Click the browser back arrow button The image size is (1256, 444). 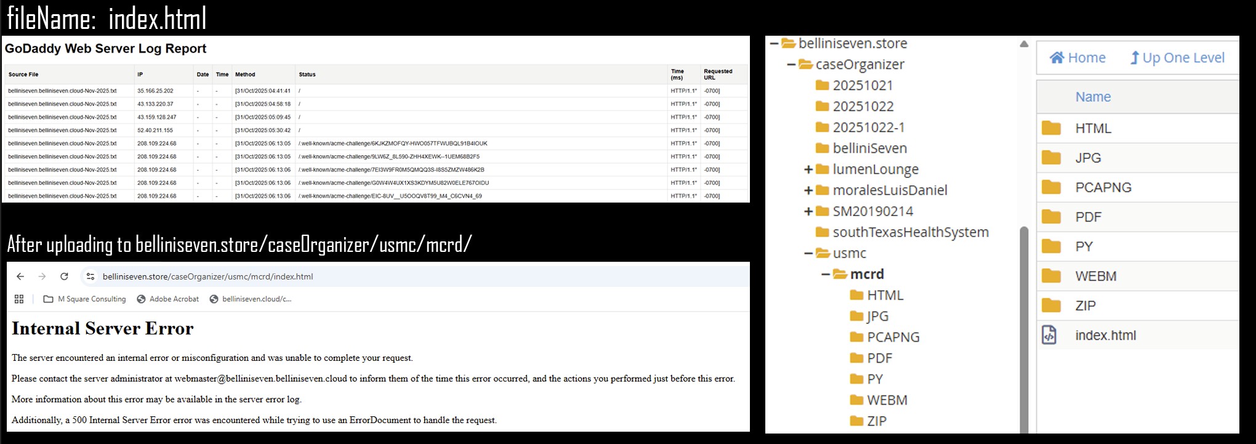coord(20,276)
